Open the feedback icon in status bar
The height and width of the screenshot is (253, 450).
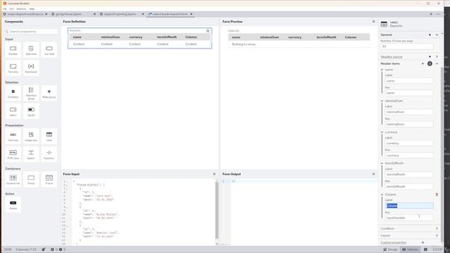425,249
